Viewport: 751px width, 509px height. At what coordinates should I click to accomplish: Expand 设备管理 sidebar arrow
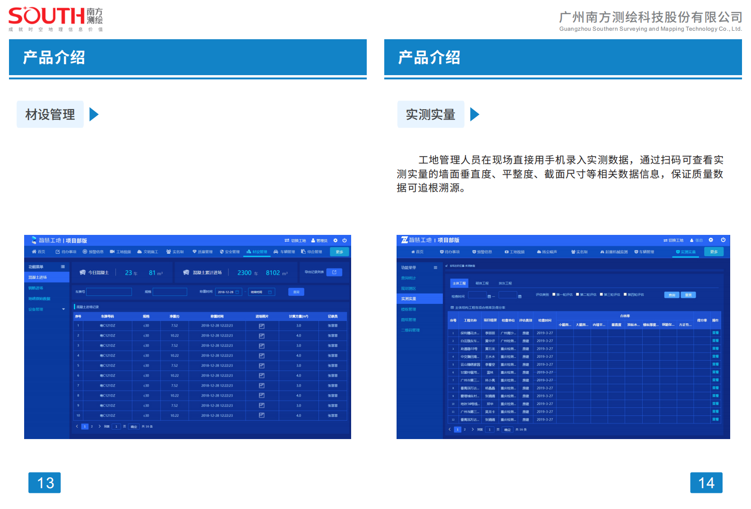[x=63, y=310]
